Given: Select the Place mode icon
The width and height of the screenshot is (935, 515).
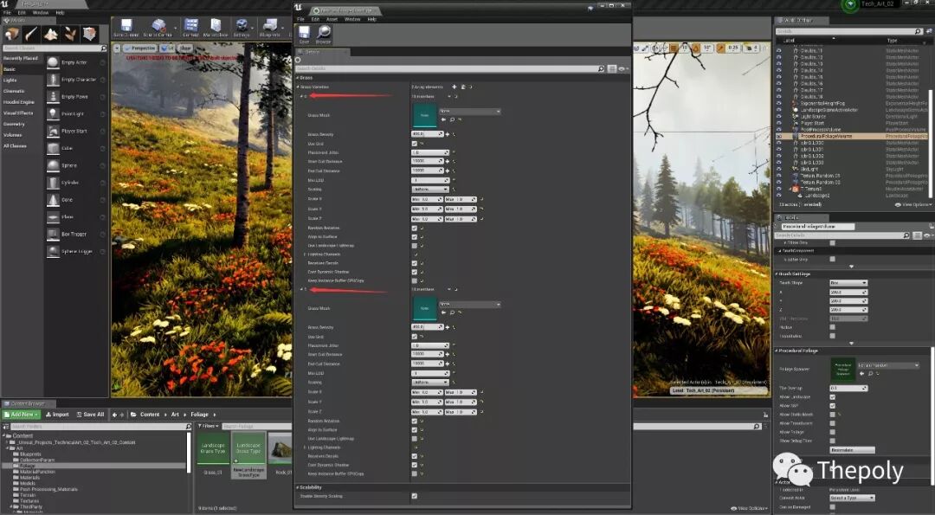Looking at the screenshot, I should (12, 34).
